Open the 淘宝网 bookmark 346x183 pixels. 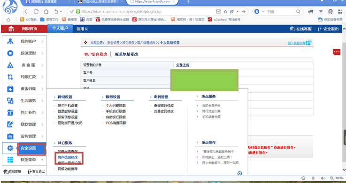pyautogui.click(x=188, y=20)
